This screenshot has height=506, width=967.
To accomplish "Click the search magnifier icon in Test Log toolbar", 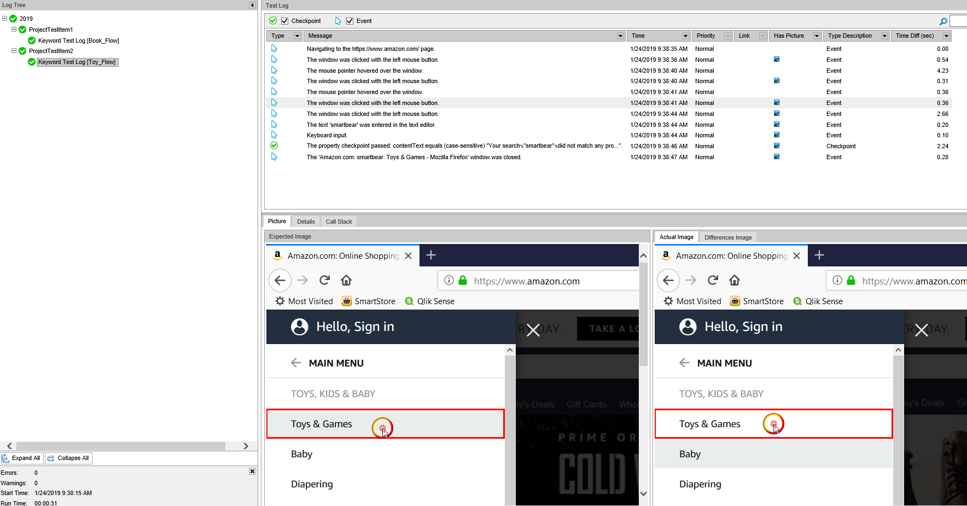I will point(943,21).
